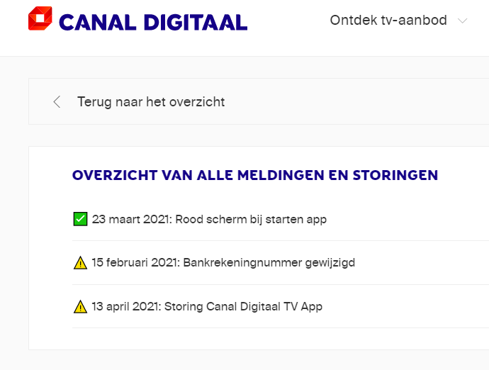
Task: Click the grey page background below the list
Action: [244, 361]
